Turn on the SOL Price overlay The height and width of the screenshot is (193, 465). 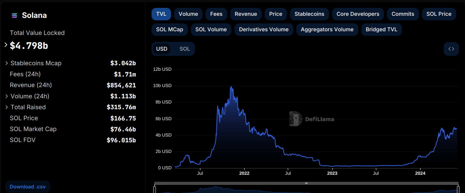(438, 14)
